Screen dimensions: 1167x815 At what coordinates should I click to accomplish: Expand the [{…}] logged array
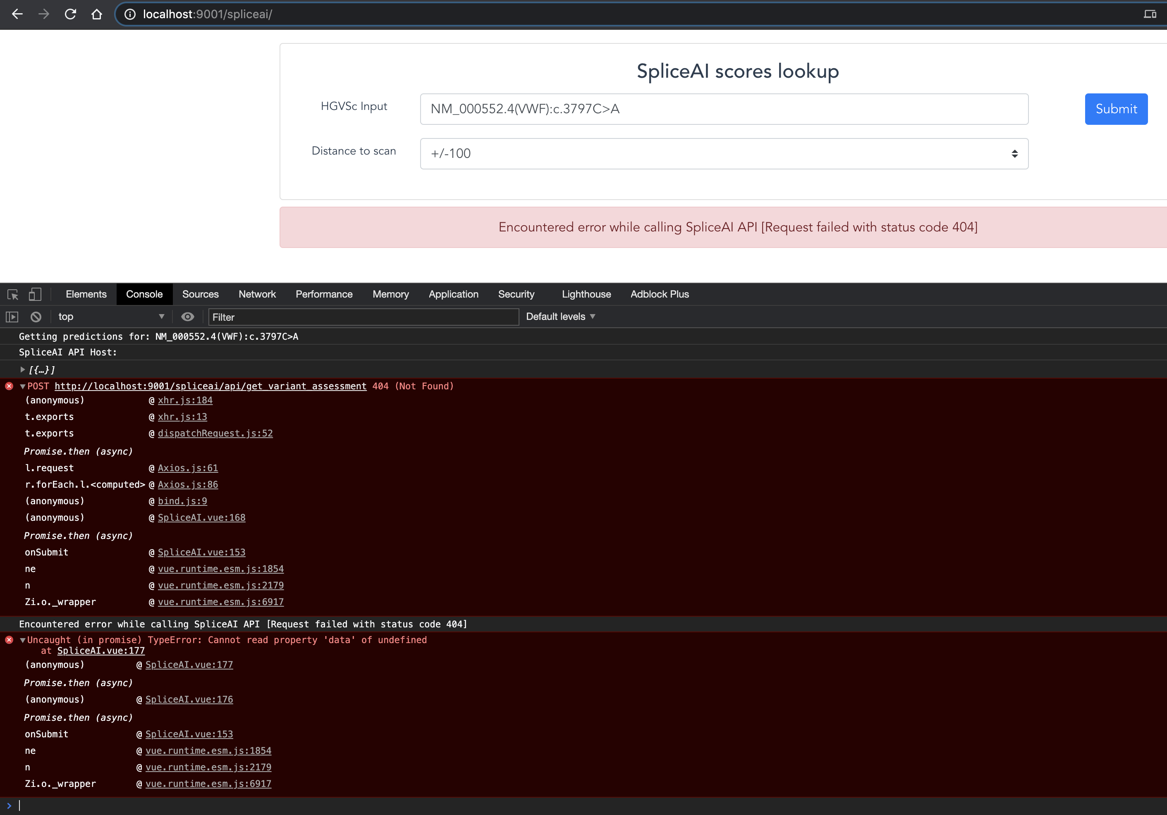(22, 369)
